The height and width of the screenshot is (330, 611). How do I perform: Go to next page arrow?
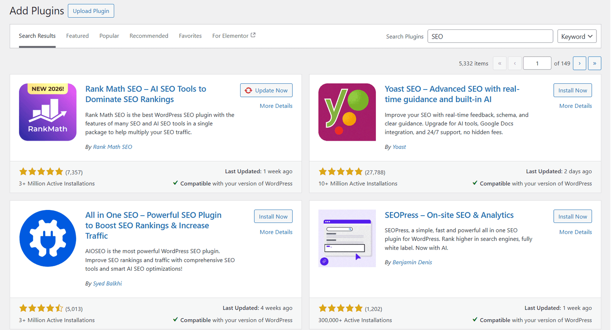[x=580, y=63]
